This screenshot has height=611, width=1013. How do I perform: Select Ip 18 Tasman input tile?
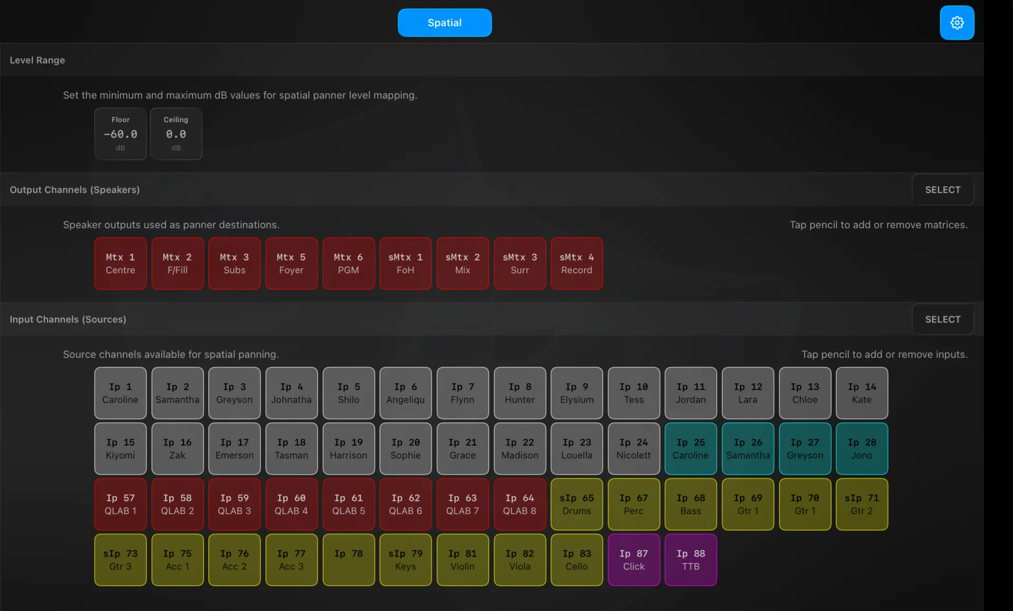tap(292, 449)
